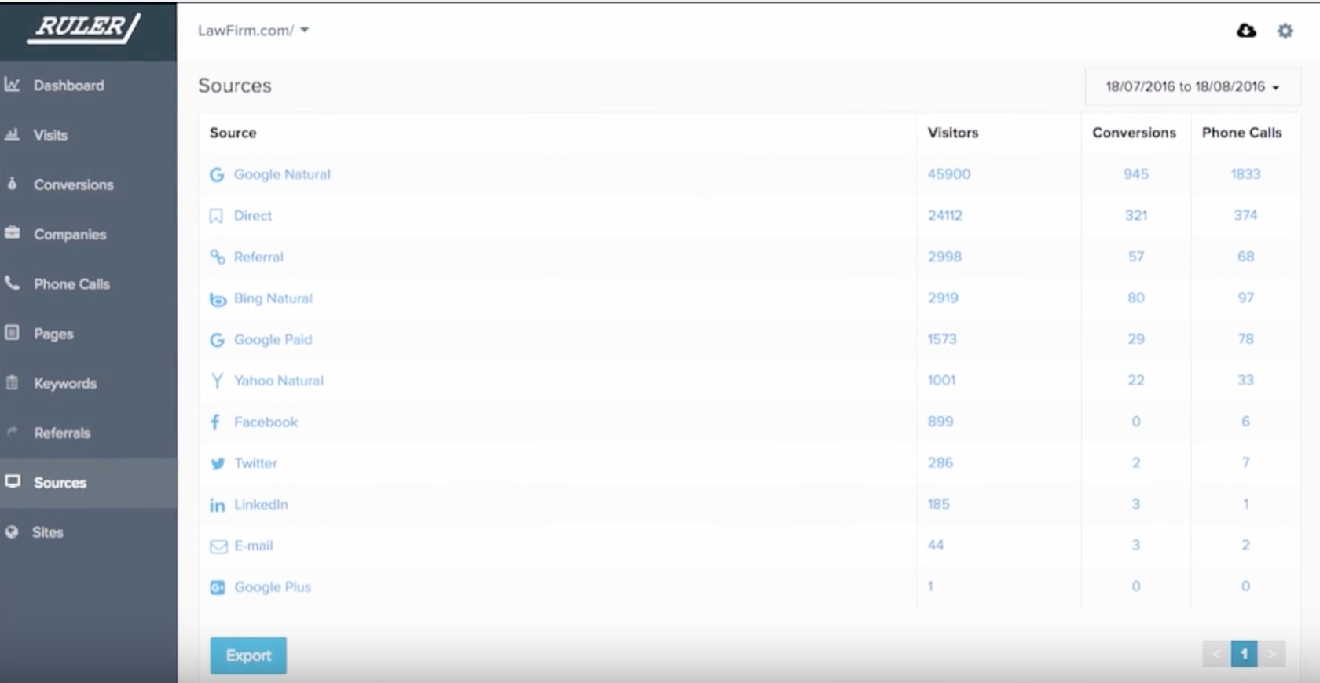Click the E-mail envelope icon
Screen dimensions: 1320x683
(x=218, y=546)
